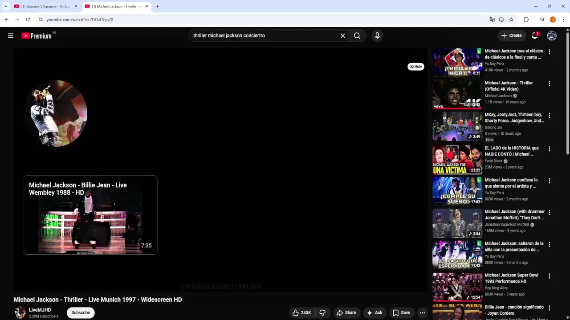Image resolution: width=570 pixels, height=320 pixels.
Task: Open Chrome profile avatar
Action: (553, 20)
